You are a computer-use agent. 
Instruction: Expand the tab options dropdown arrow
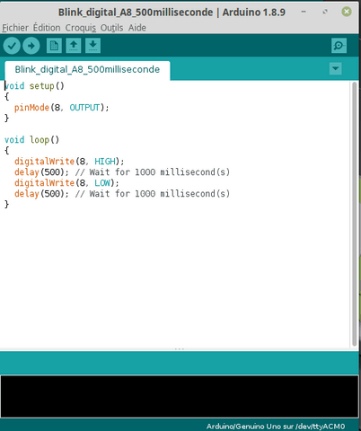[335, 68]
